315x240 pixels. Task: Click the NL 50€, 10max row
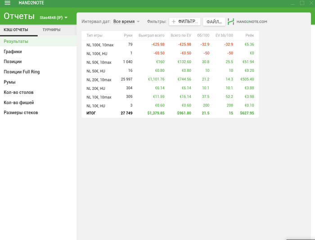click(170, 62)
